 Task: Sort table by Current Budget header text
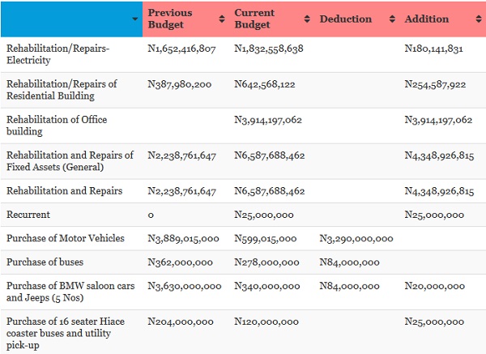click(x=256, y=19)
